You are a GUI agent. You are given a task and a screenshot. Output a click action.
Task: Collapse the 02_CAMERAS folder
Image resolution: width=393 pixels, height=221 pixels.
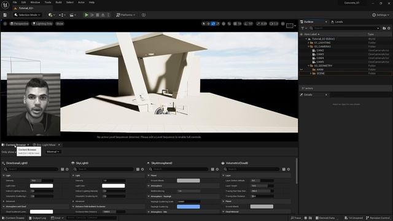(308, 47)
